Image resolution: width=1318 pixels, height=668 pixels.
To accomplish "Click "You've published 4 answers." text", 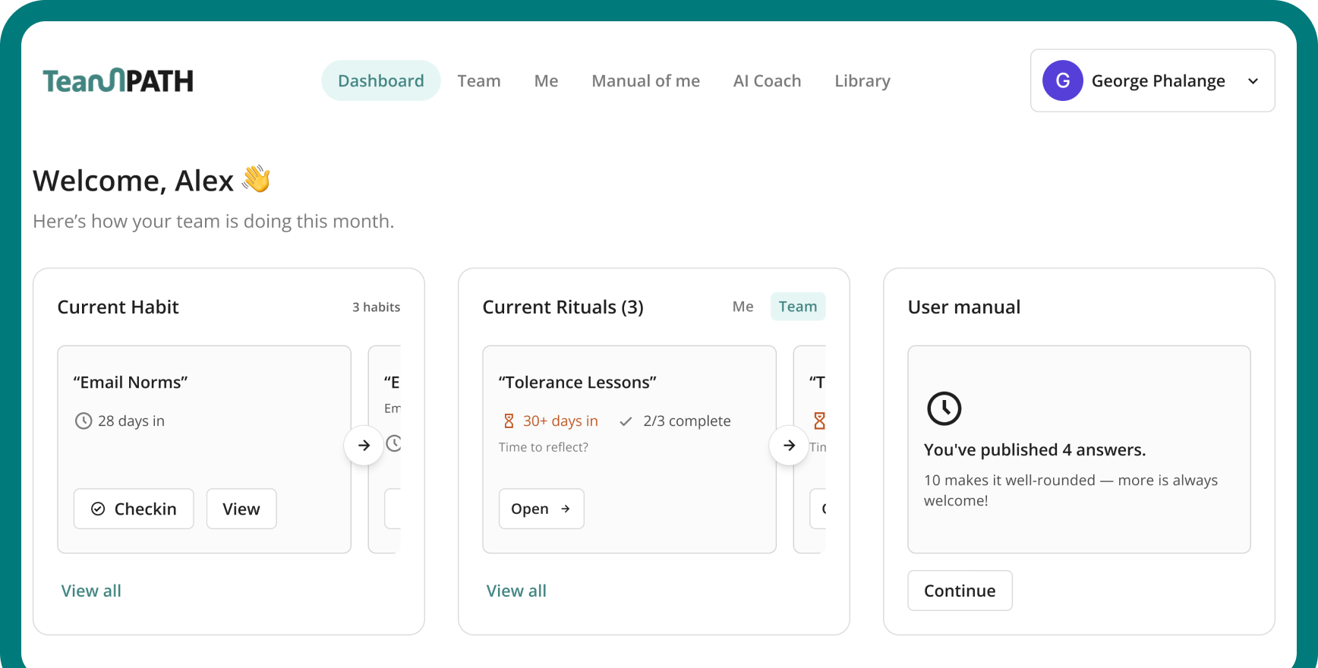I will coord(1035,449).
